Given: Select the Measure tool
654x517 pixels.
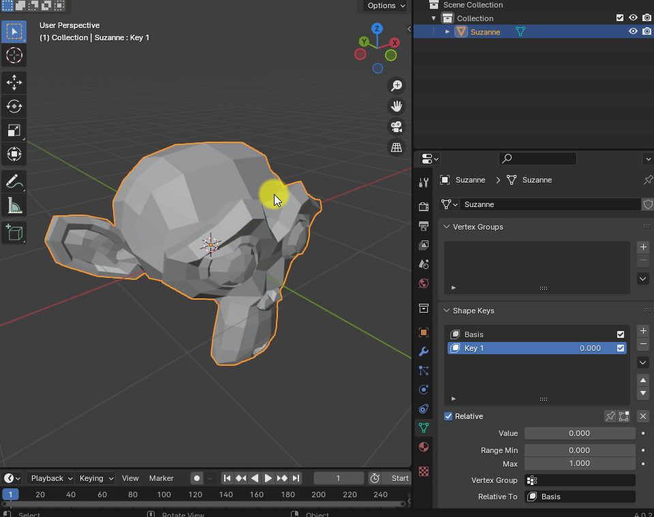Looking at the screenshot, I should click(x=14, y=206).
